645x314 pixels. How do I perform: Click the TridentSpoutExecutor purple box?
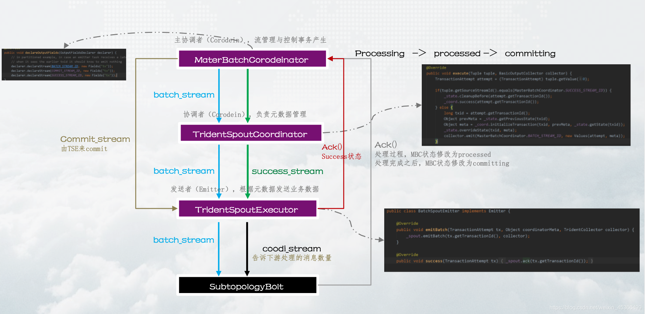click(247, 209)
